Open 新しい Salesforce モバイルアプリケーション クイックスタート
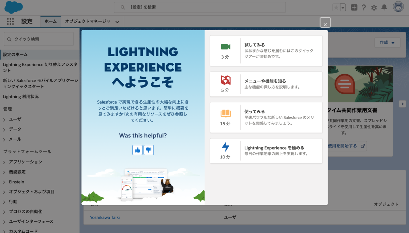The height and width of the screenshot is (233, 409). 40,83
